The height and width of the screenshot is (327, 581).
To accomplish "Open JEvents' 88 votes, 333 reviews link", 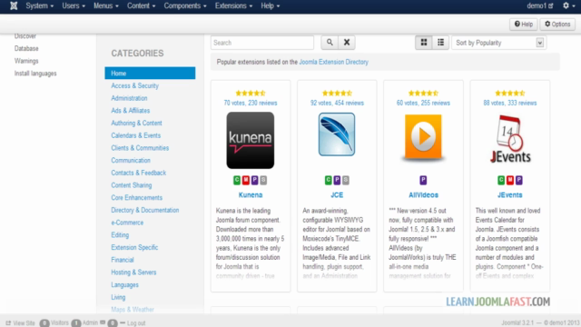I will pyautogui.click(x=510, y=103).
